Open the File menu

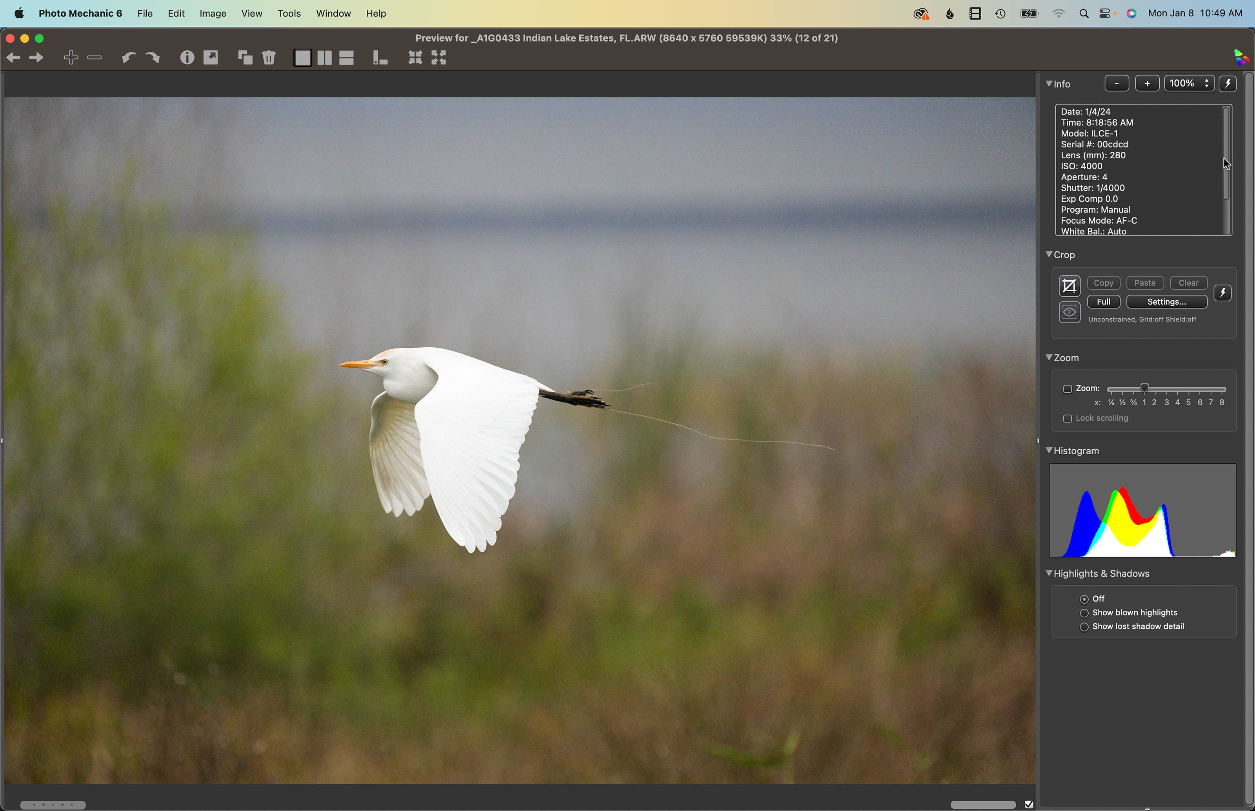145,14
